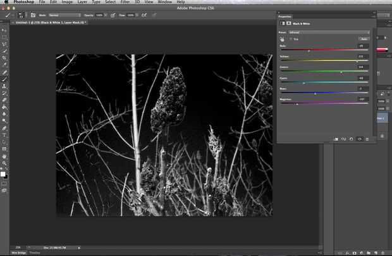This screenshot has height=256, width=392.
Task: Select the Eyedropper tool
Action: click(4, 65)
